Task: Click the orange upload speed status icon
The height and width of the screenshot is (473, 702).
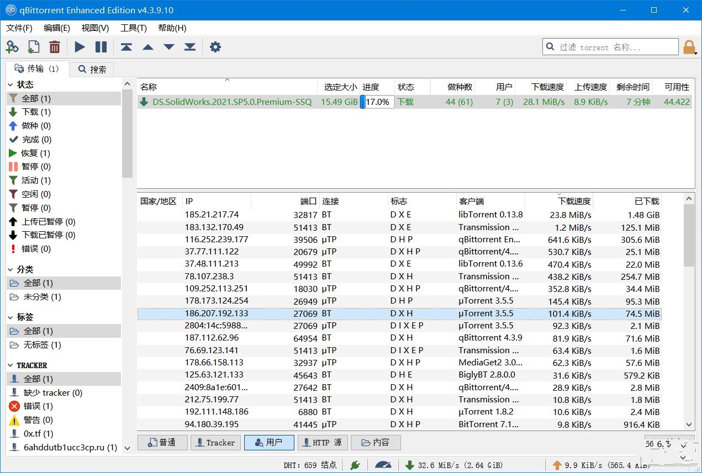Action: pos(557,465)
